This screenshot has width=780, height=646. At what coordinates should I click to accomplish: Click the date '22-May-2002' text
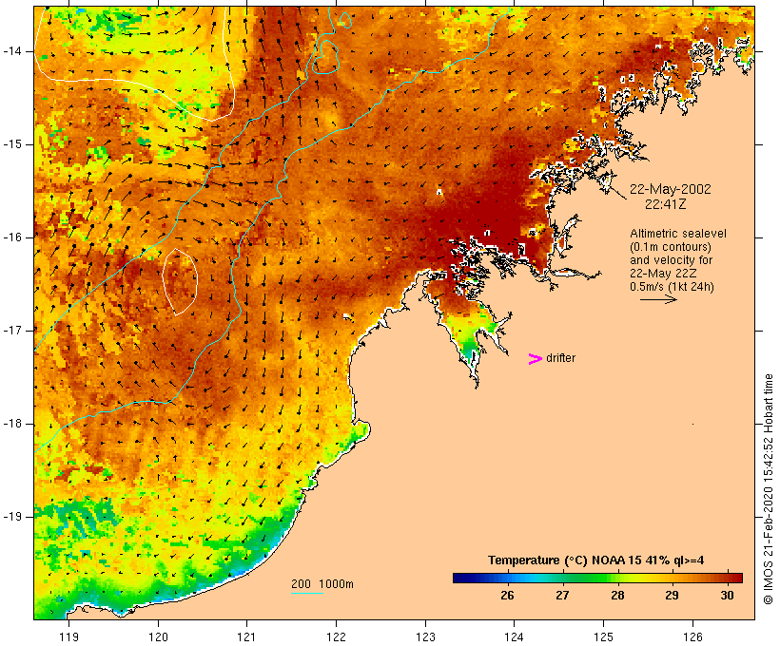pyautogui.click(x=670, y=189)
